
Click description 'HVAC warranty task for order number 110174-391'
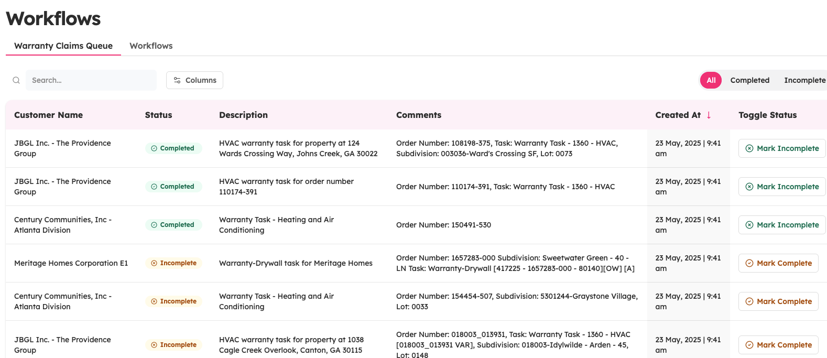coord(286,187)
